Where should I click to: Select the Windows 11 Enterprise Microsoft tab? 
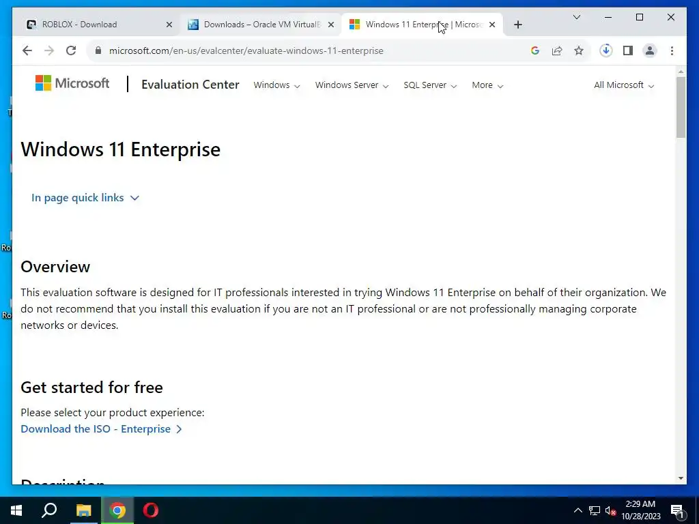(422, 25)
